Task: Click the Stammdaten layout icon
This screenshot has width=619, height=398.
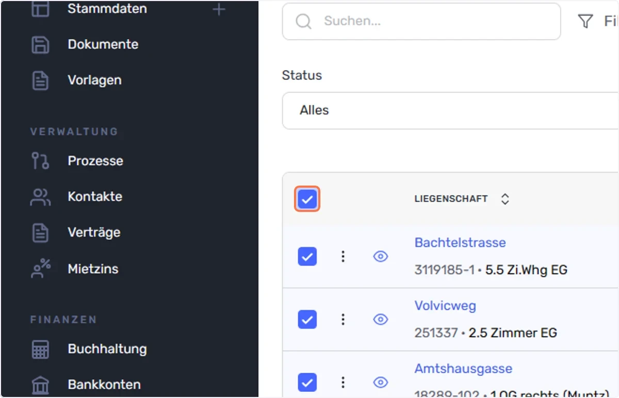Action: tap(40, 9)
